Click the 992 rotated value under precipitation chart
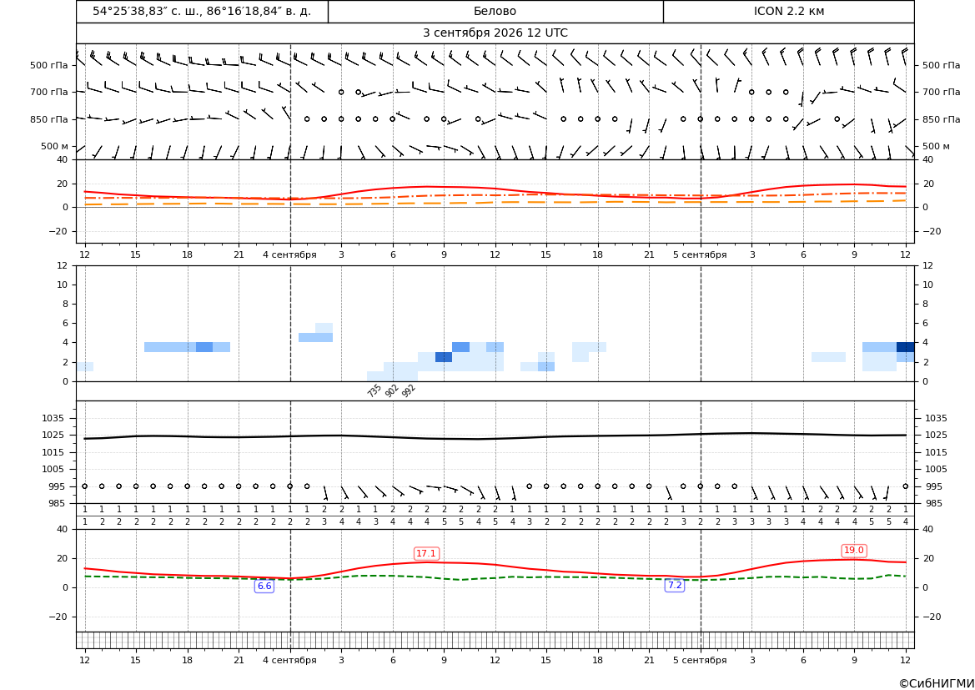 point(409,390)
